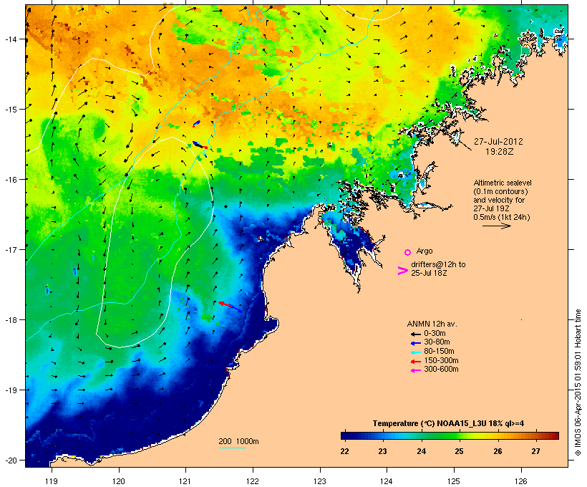Click the latitude axis label -19
Screen dimensions: 587x487
click(x=10, y=390)
